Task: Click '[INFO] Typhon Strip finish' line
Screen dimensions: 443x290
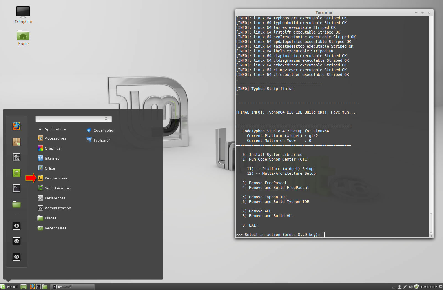Action: coord(265,89)
